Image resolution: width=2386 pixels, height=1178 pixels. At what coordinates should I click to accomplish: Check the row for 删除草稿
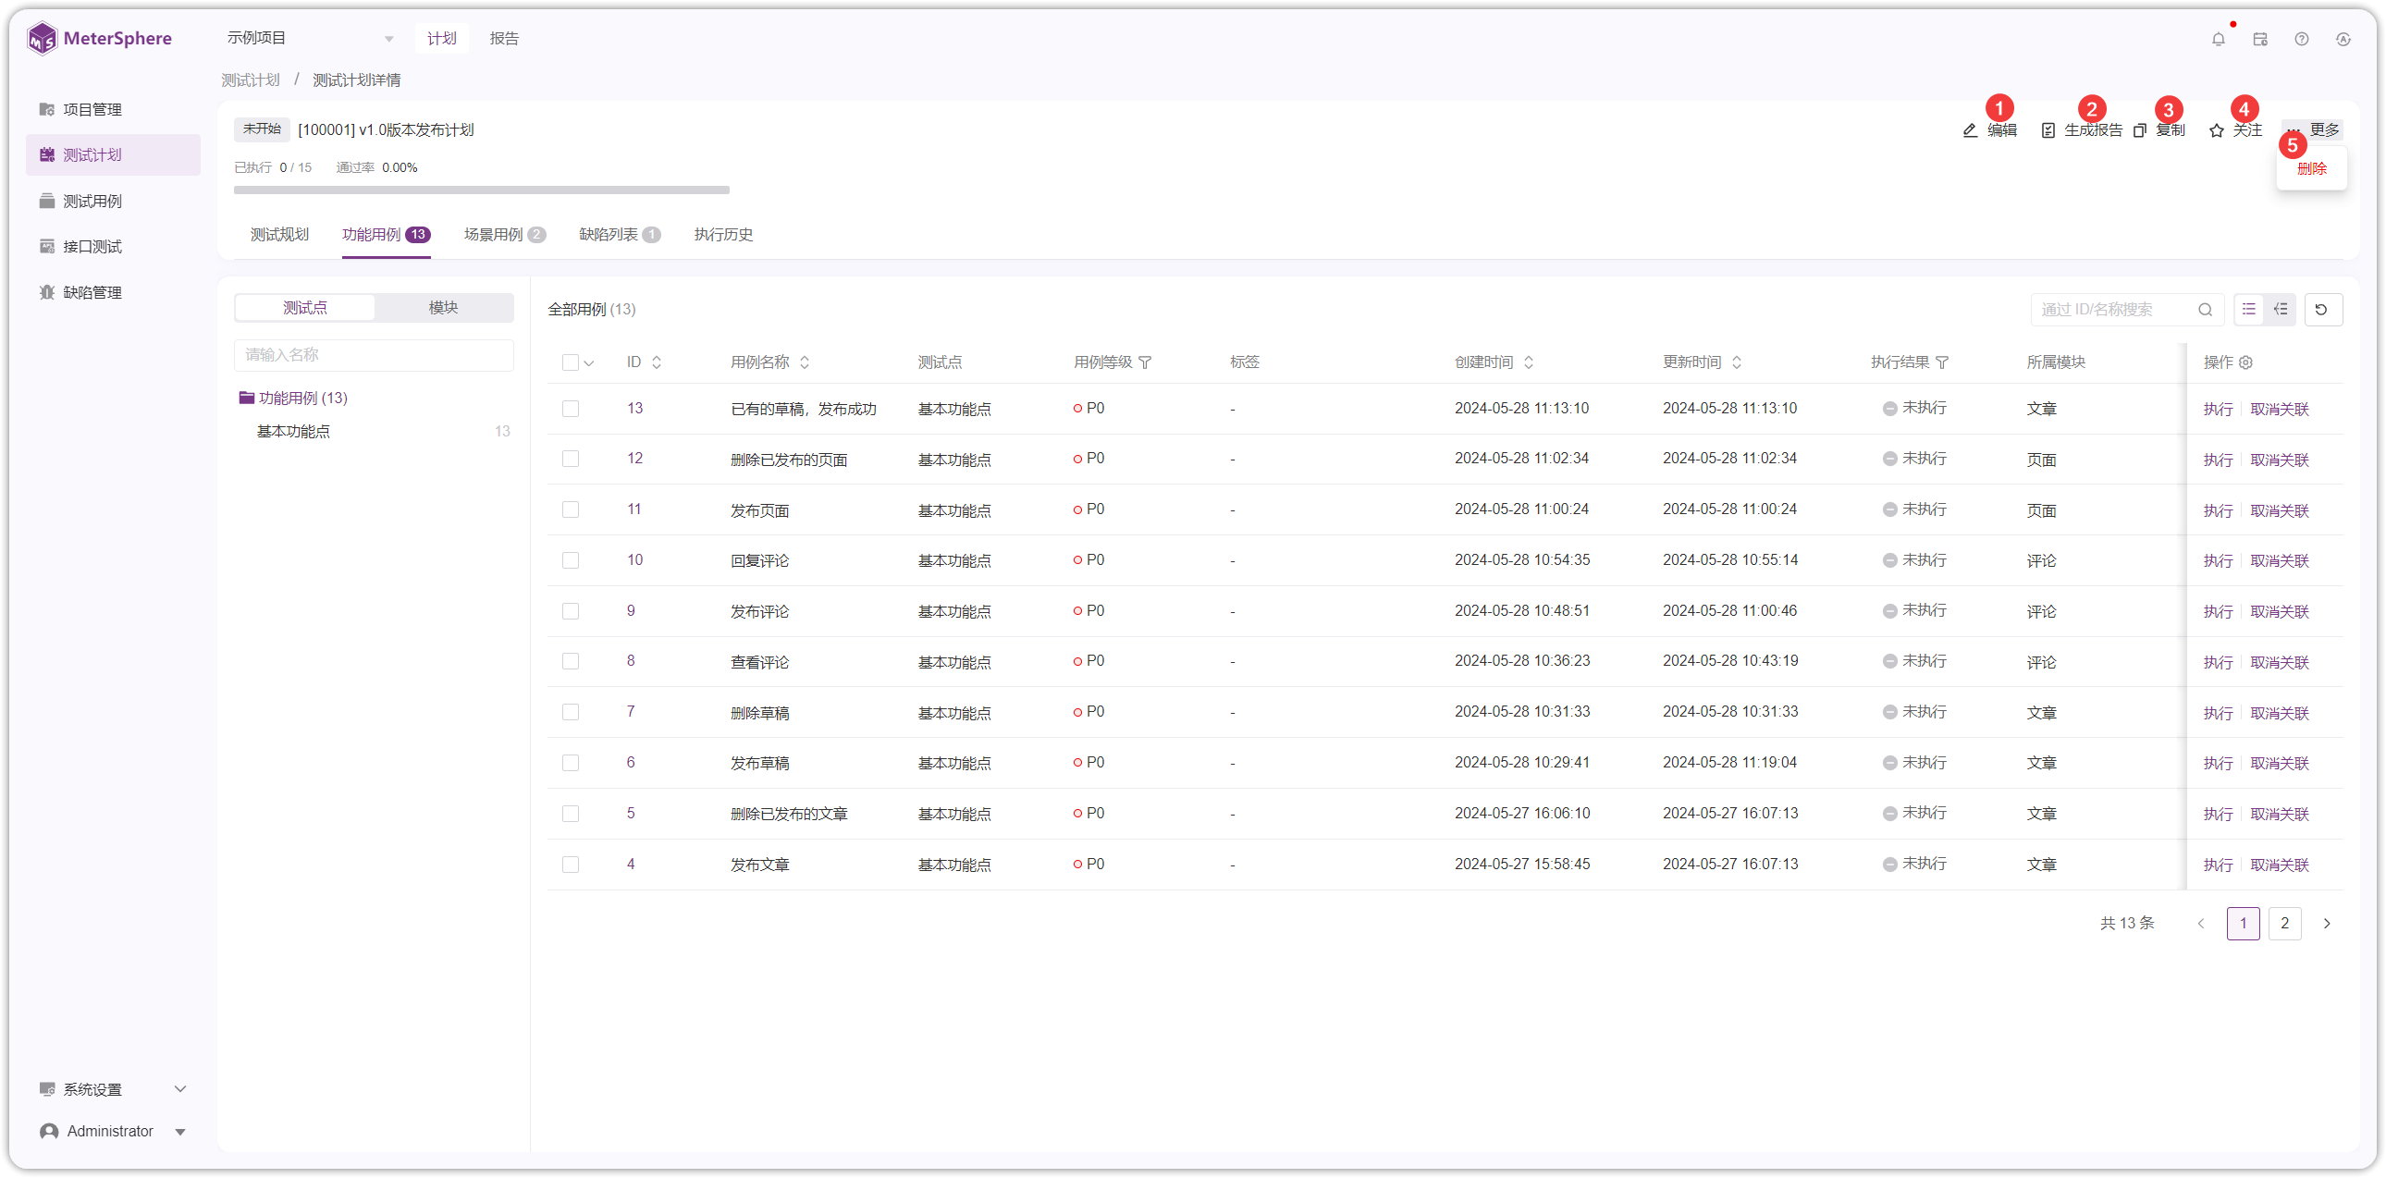pyautogui.click(x=571, y=712)
